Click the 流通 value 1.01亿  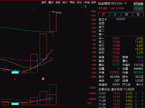139,81
